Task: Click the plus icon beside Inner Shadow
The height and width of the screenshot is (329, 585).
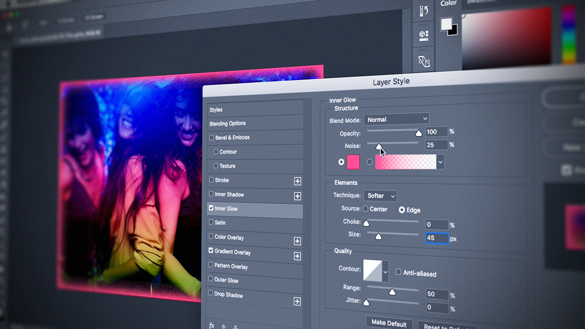Action: coord(298,196)
